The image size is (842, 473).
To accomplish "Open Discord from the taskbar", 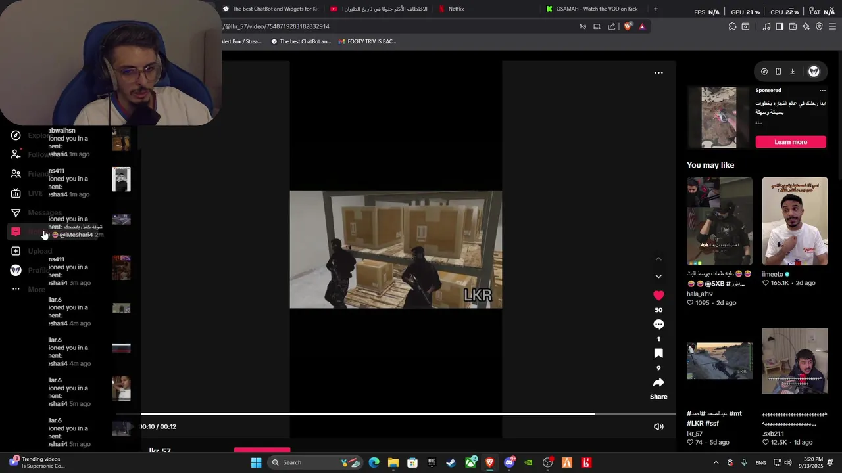I will 509,462.
